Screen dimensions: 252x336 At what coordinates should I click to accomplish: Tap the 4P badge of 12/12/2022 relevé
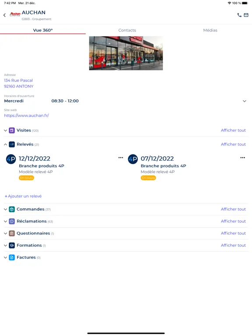[11, 159]
